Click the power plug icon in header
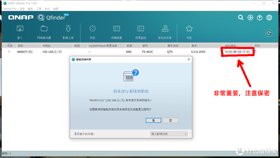 click(x=260, y=17)
